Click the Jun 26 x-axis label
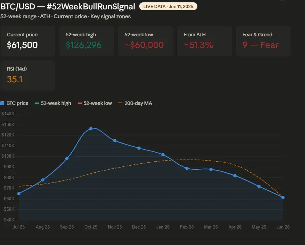Image resolution: width=305 pixels, height=245 pixels. pos(283,227)
